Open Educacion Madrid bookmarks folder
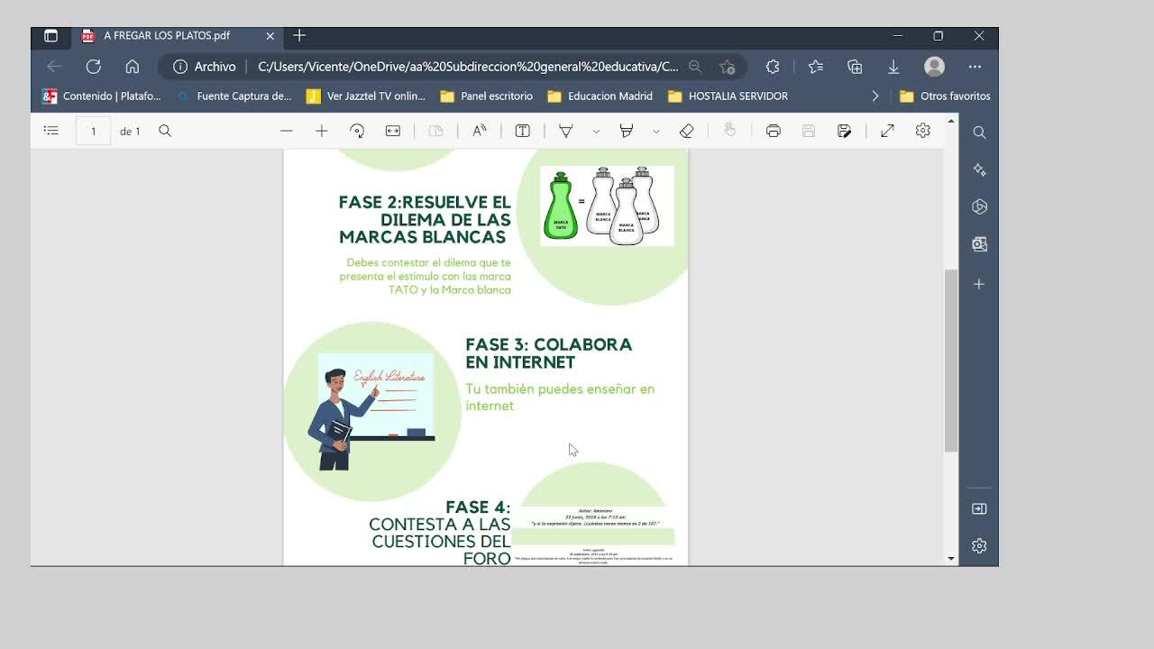The image size is (1154, 649). (600, 96)
